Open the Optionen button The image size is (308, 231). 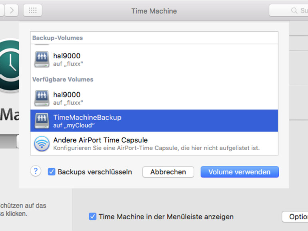295,217
